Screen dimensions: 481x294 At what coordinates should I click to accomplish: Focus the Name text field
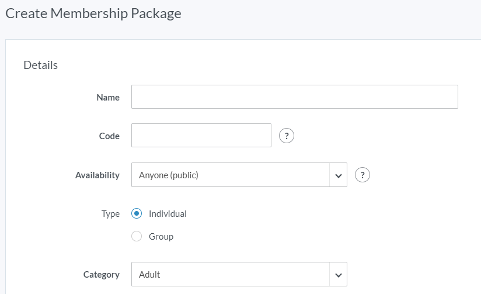pos(294,97)
